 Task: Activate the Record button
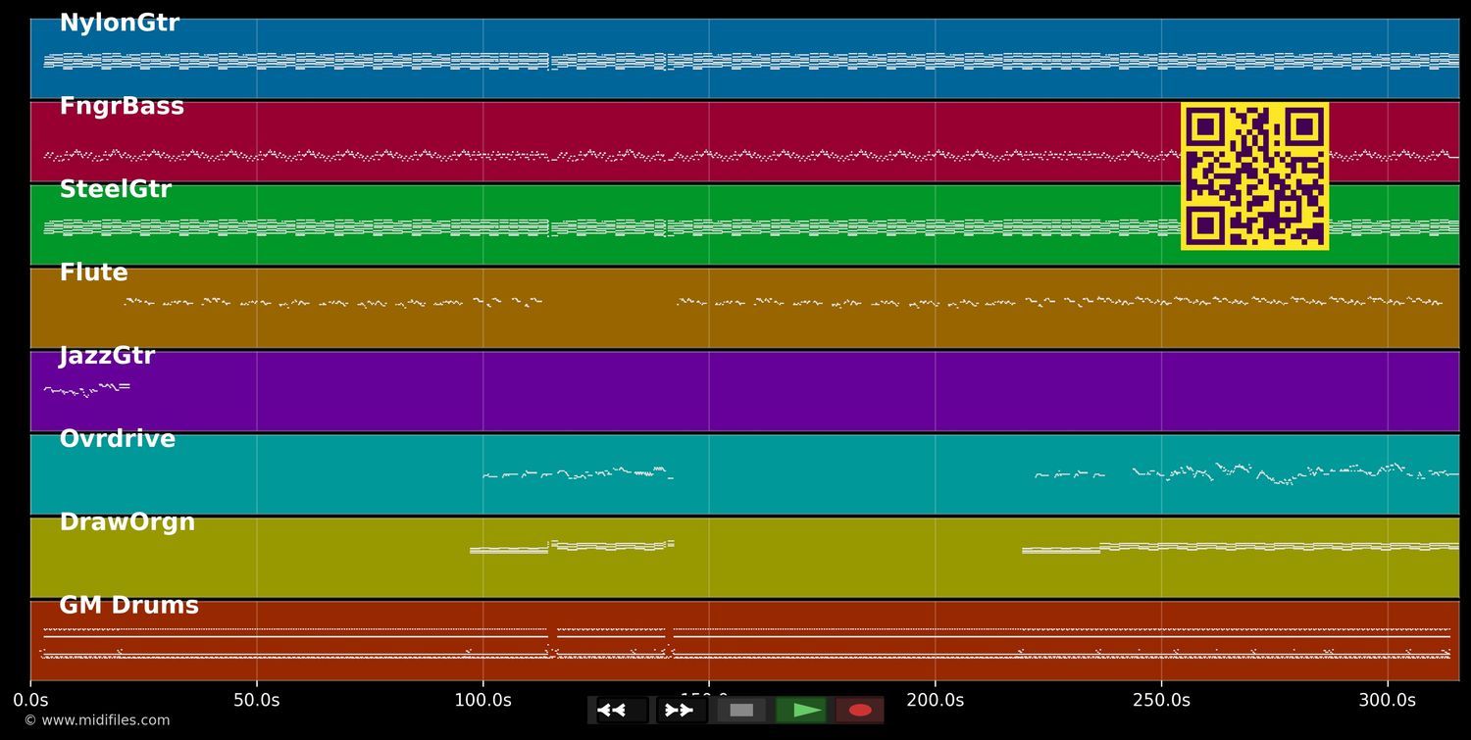[860, 710]
